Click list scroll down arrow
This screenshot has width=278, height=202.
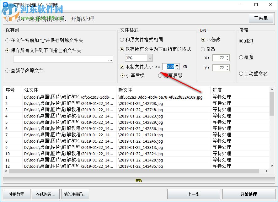[272, 166]
